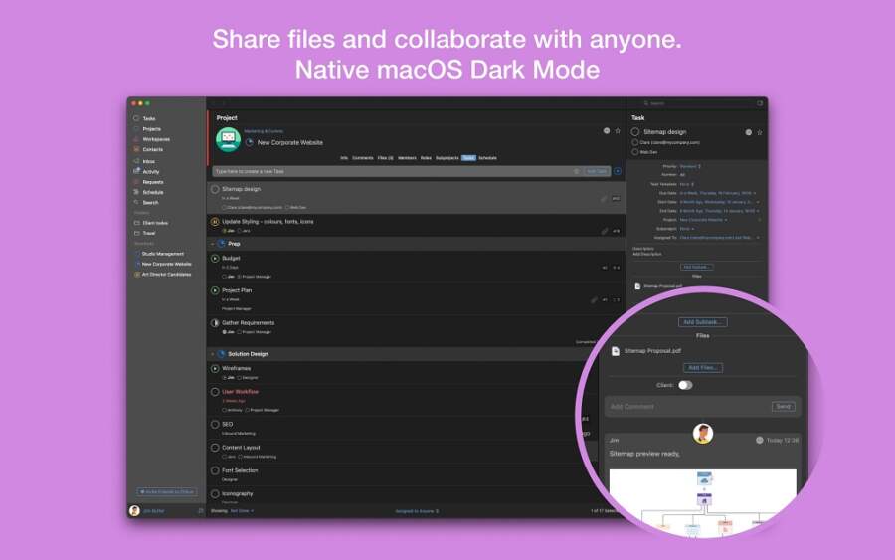The height and width of the screenshot is (560, 895).
Task: Toggle the Client switch
Action: (x=685, y=385)
